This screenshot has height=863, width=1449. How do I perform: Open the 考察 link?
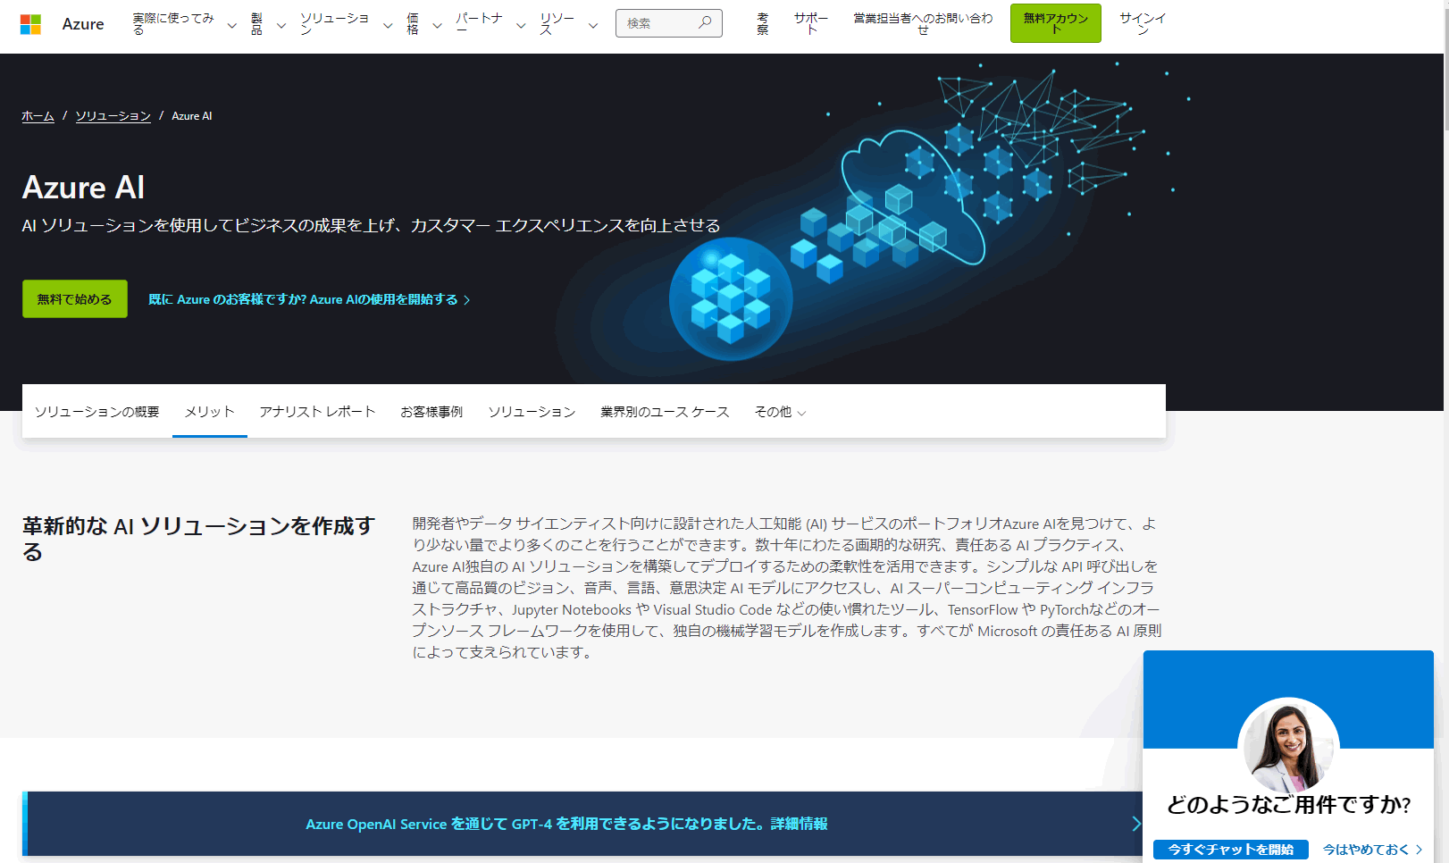point(763,24)
